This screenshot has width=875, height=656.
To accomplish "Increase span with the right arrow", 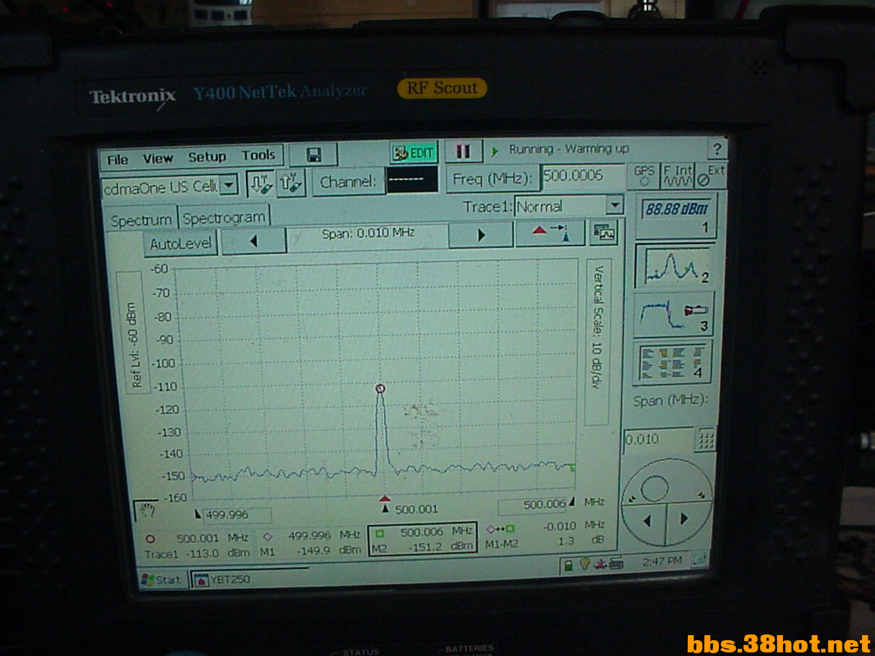I will (481, 235).
